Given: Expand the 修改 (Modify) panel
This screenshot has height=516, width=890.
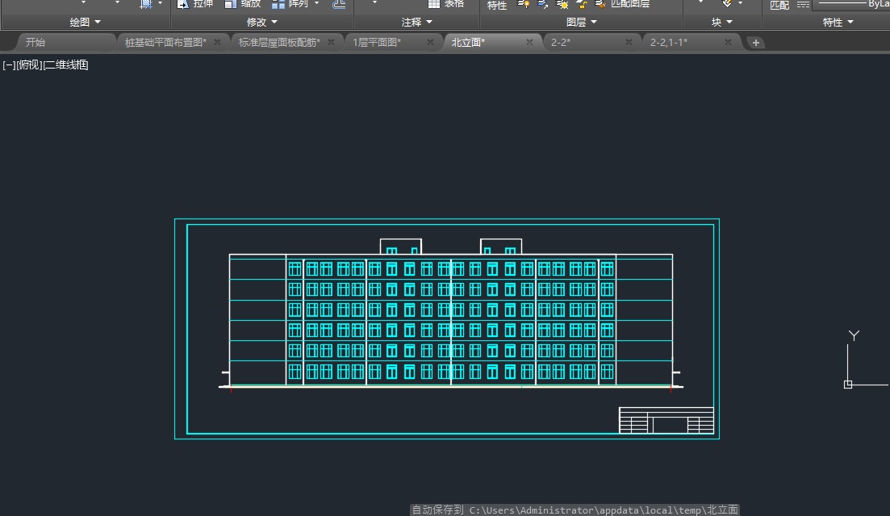Looking at the screenshot, I should pos(262,23).
